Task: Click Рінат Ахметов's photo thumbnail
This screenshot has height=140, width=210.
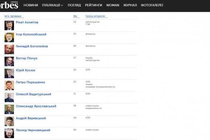Action: [9, 25]
